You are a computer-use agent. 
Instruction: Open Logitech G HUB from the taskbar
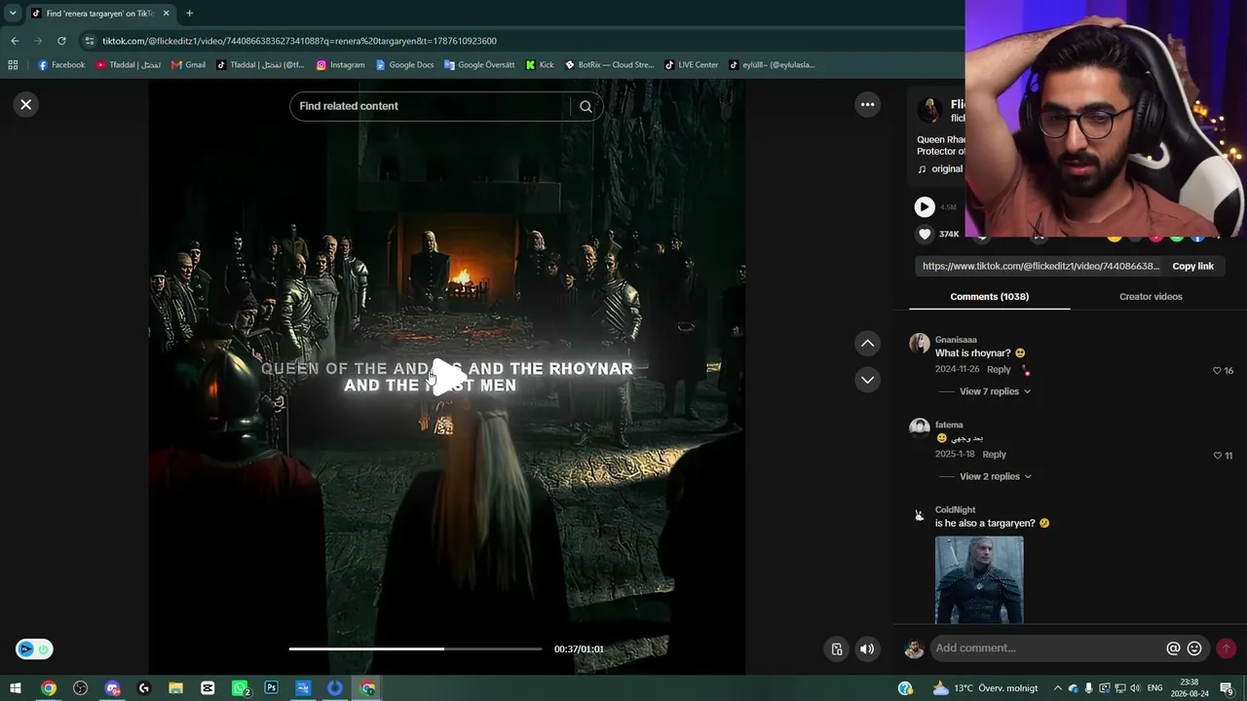click(144, 688)
